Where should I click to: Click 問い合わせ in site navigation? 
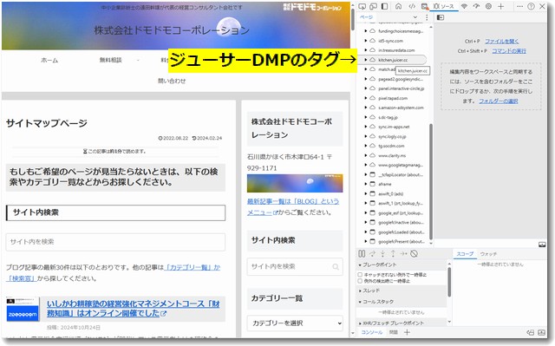pyautogui.click(x=172, y=81)
